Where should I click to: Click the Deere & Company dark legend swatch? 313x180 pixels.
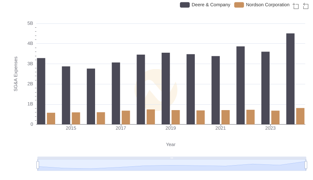click(x=185, y=5)
